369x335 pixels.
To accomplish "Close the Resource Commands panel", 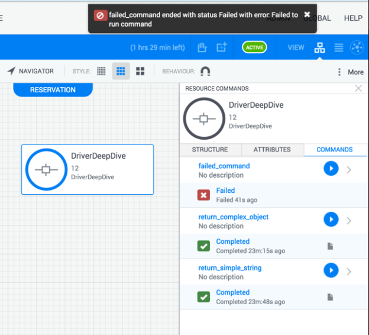I will (x=358, y=88).
